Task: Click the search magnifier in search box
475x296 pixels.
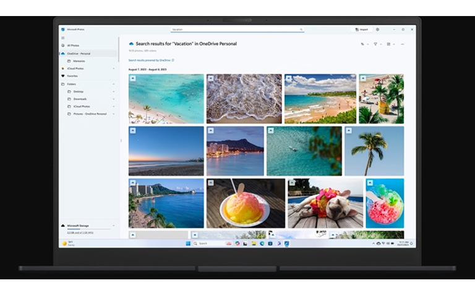Action: tap(301, 30)
